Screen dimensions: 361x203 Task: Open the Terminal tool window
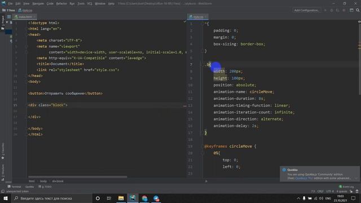[14, 187]
